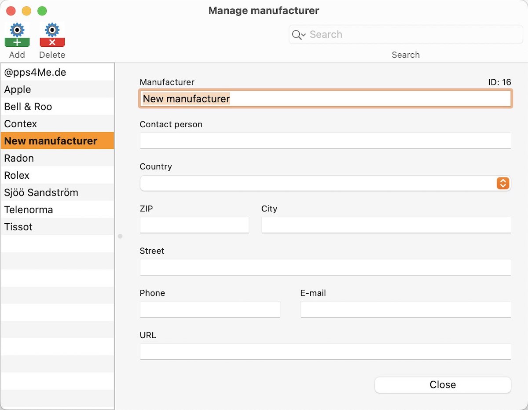Screen dimensions: 528x410
Task: Click the Phone input field
Action: click(x=210, y=310)
